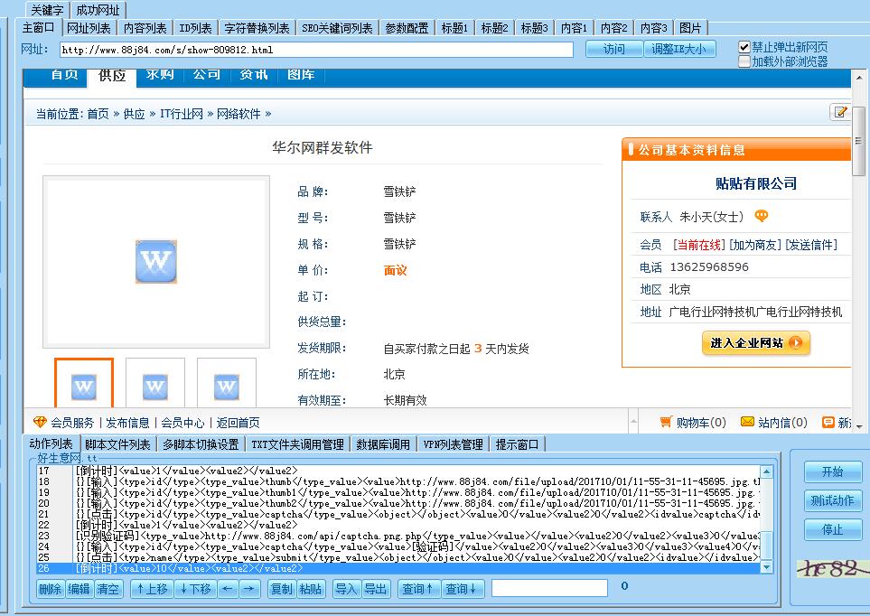
Task: Click browser pane scrollbar down arrow
Action: click(x=859, y=426)
